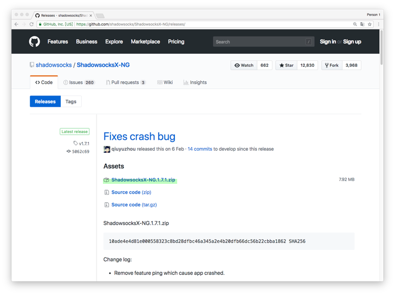Open the 14 commits link
Viewport: 395px width, 295px height.
point(200,149)
